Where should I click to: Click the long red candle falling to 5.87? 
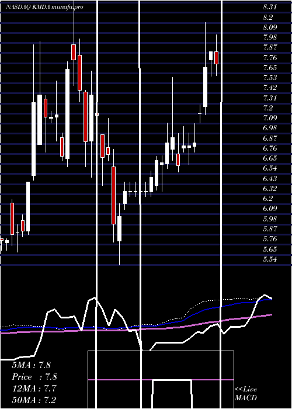click(113, 195)
